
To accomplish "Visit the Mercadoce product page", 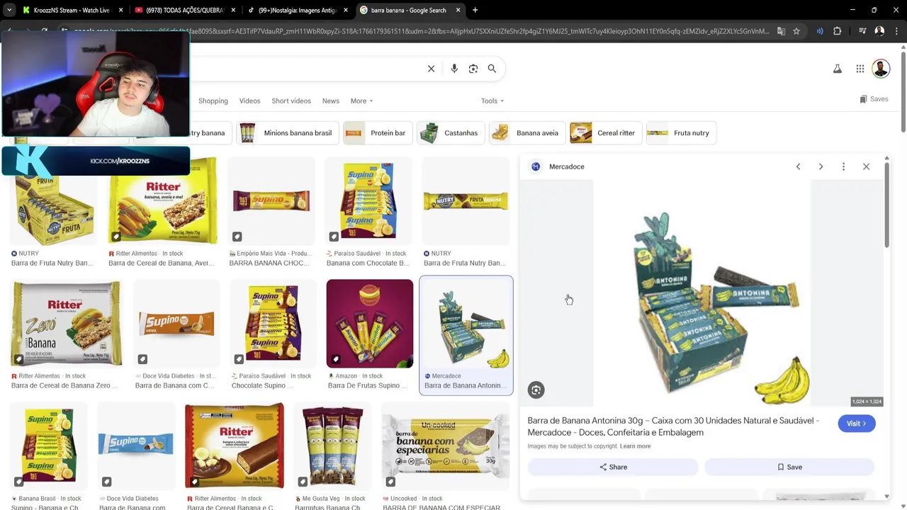I will pyautogui.click(x=856, y=424).
